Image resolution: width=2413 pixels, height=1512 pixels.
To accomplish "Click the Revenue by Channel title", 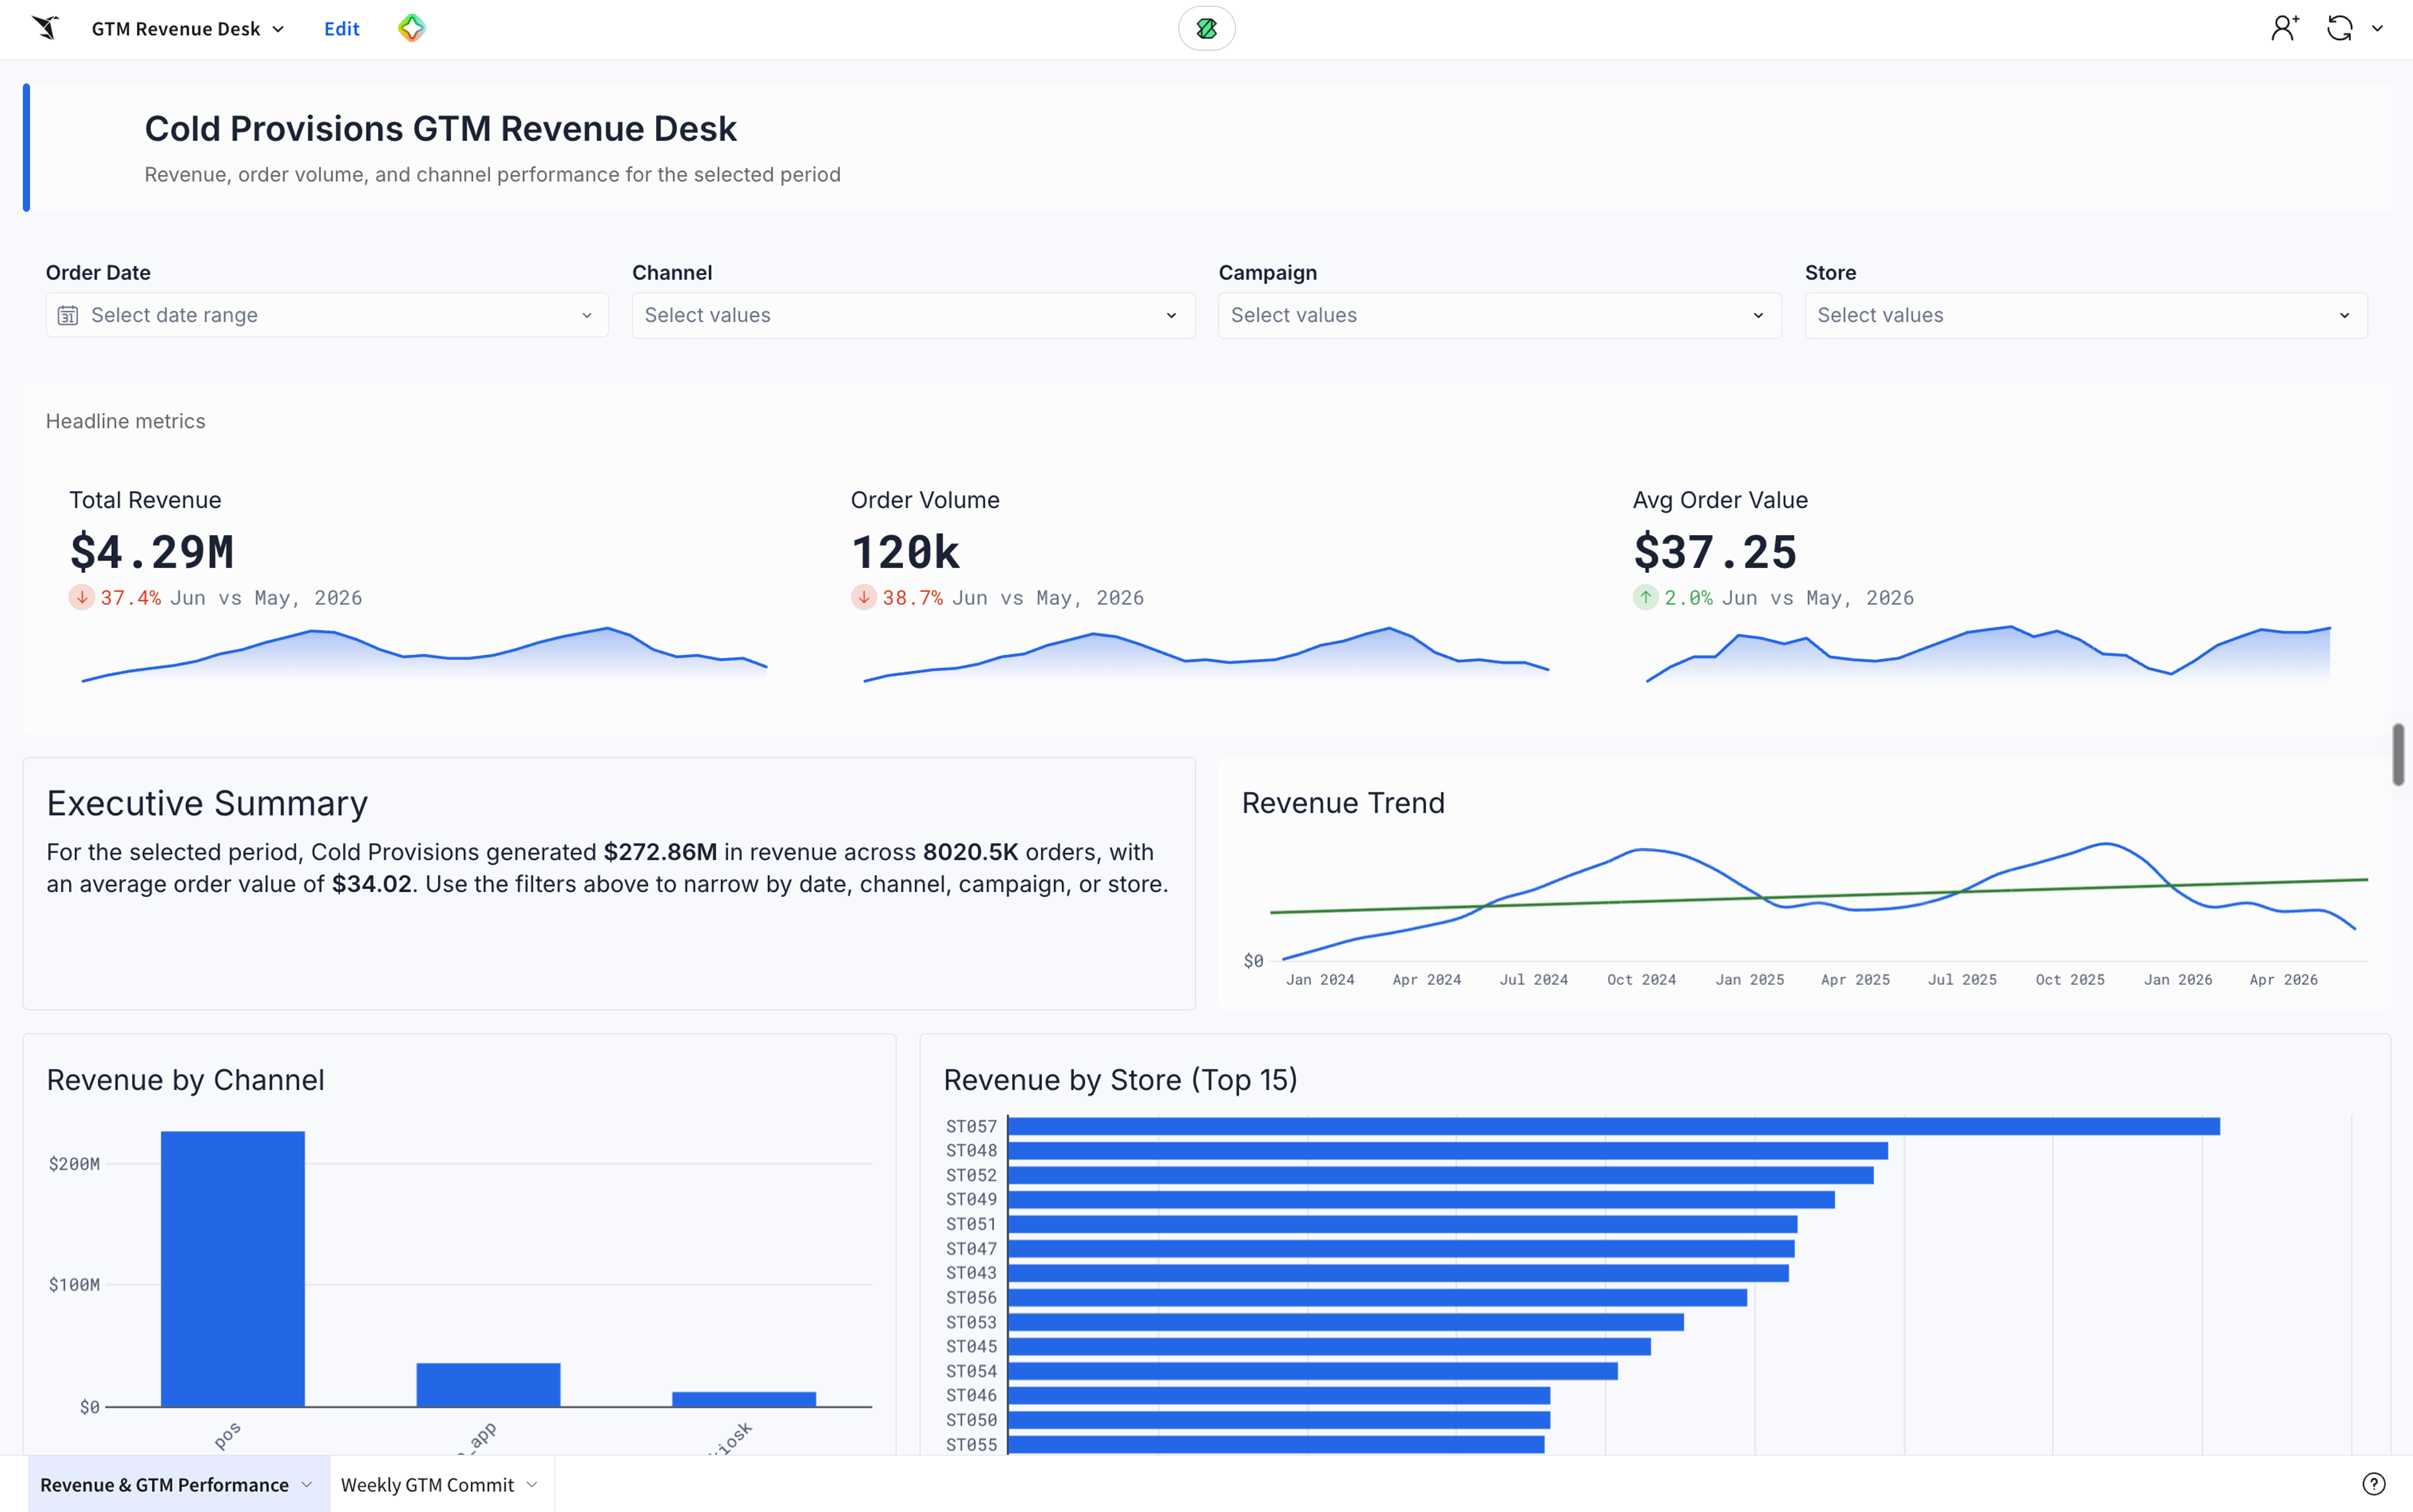I will (x=185, y=1080).
